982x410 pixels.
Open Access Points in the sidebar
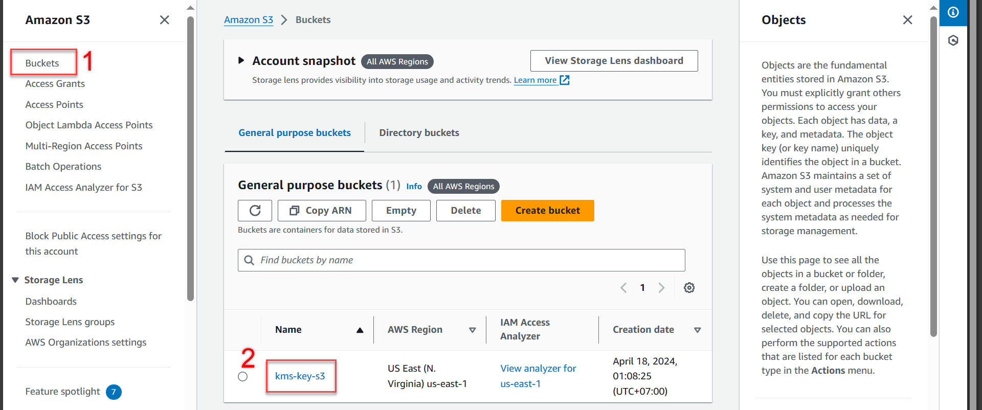coord(54,105)
